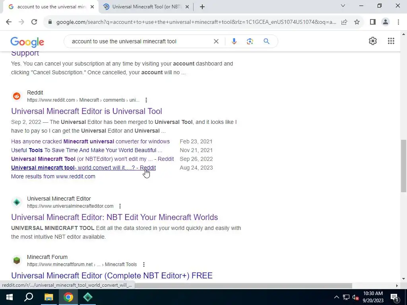The width and height of the screenshot is (407, 305).
Task: Open Universal Minecraft Tool won't edit link
Action: pyautogui.click(x=92, y=159)
